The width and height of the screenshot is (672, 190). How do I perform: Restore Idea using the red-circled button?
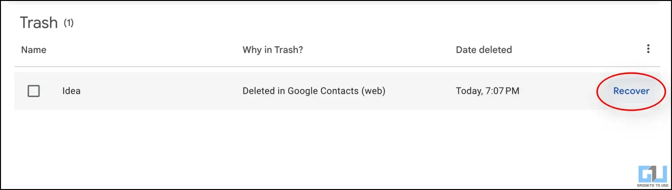[631, 91]
